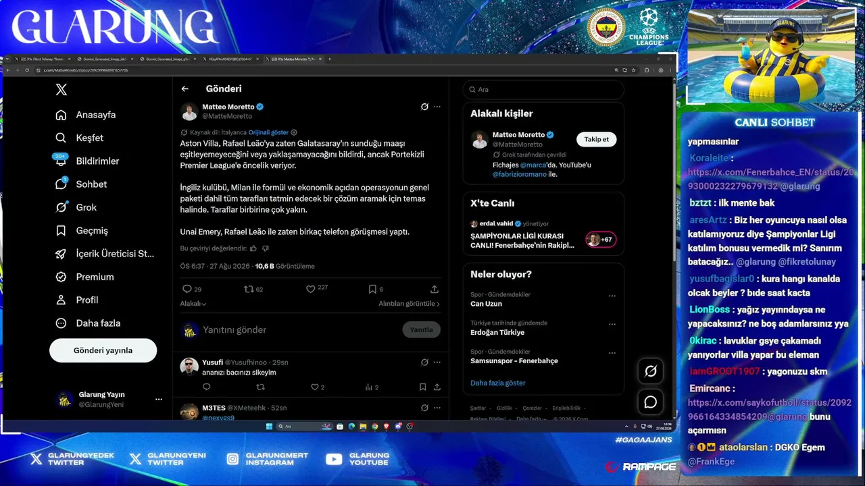This screenshot has width=865, height=486.
Task: Open translation settings gear icon
Action: pyautogui.click(x=294, y=132)
